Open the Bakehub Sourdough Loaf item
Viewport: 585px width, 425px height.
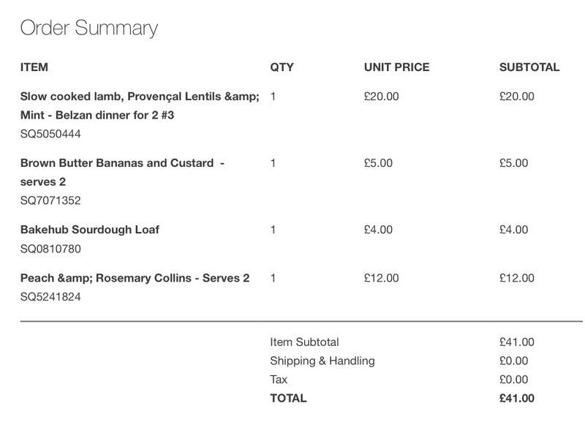pos(90,230)
